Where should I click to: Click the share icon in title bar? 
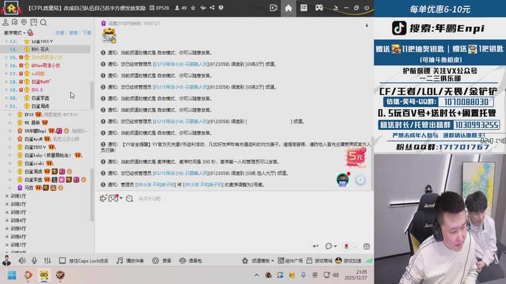click(212, 8)
